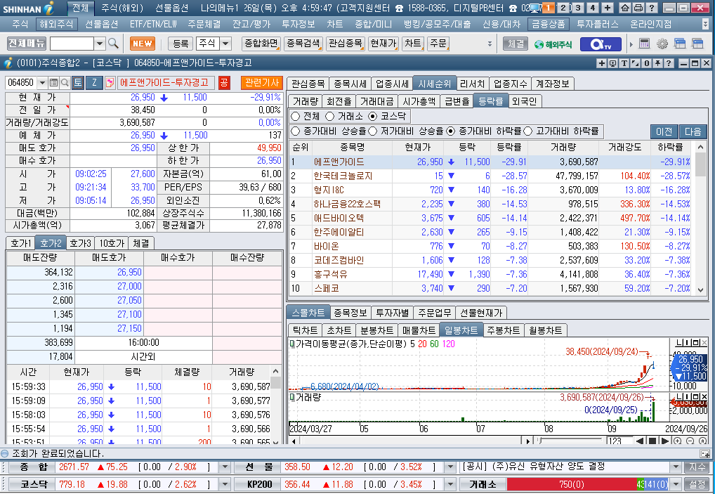Add a new virtual screen with plus
This screenshot has height=494, width=715.
click(x=608, y=8)
